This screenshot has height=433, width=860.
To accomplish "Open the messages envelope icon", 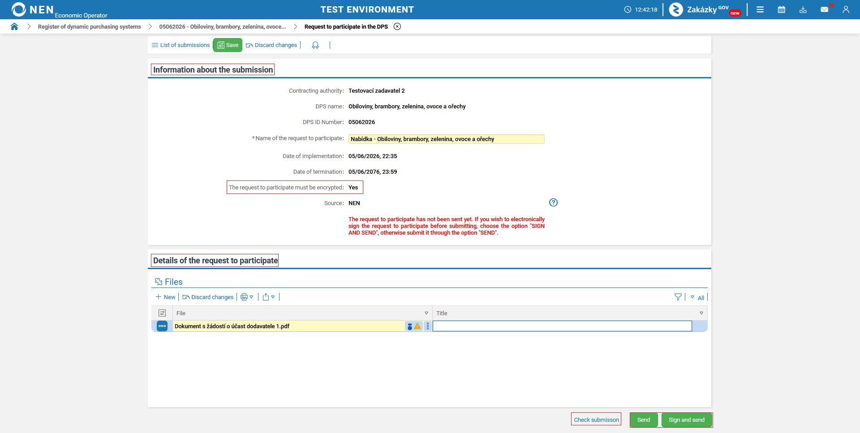I will tap(825, 9).
